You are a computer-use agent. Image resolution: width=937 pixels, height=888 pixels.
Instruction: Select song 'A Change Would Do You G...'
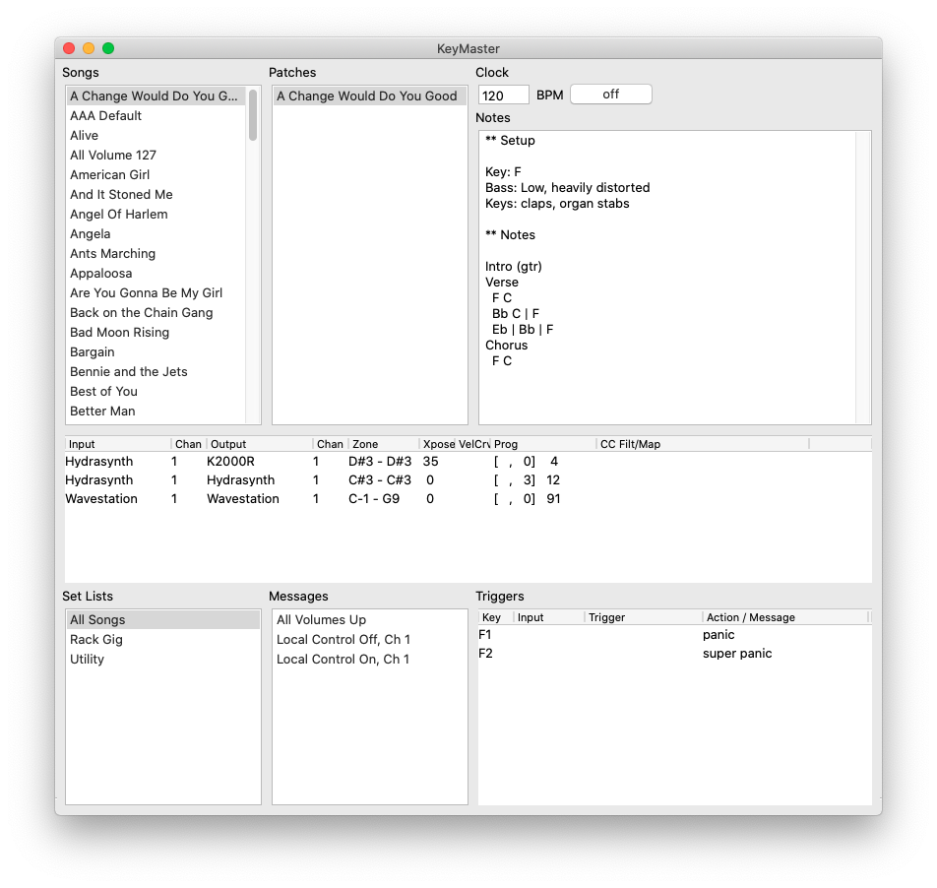(156, 96)
